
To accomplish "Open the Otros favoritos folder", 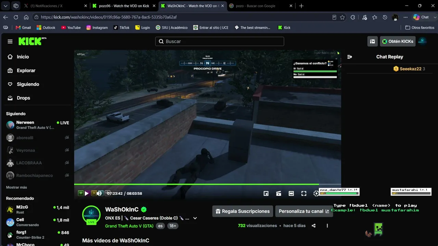I will click(420, 28).
